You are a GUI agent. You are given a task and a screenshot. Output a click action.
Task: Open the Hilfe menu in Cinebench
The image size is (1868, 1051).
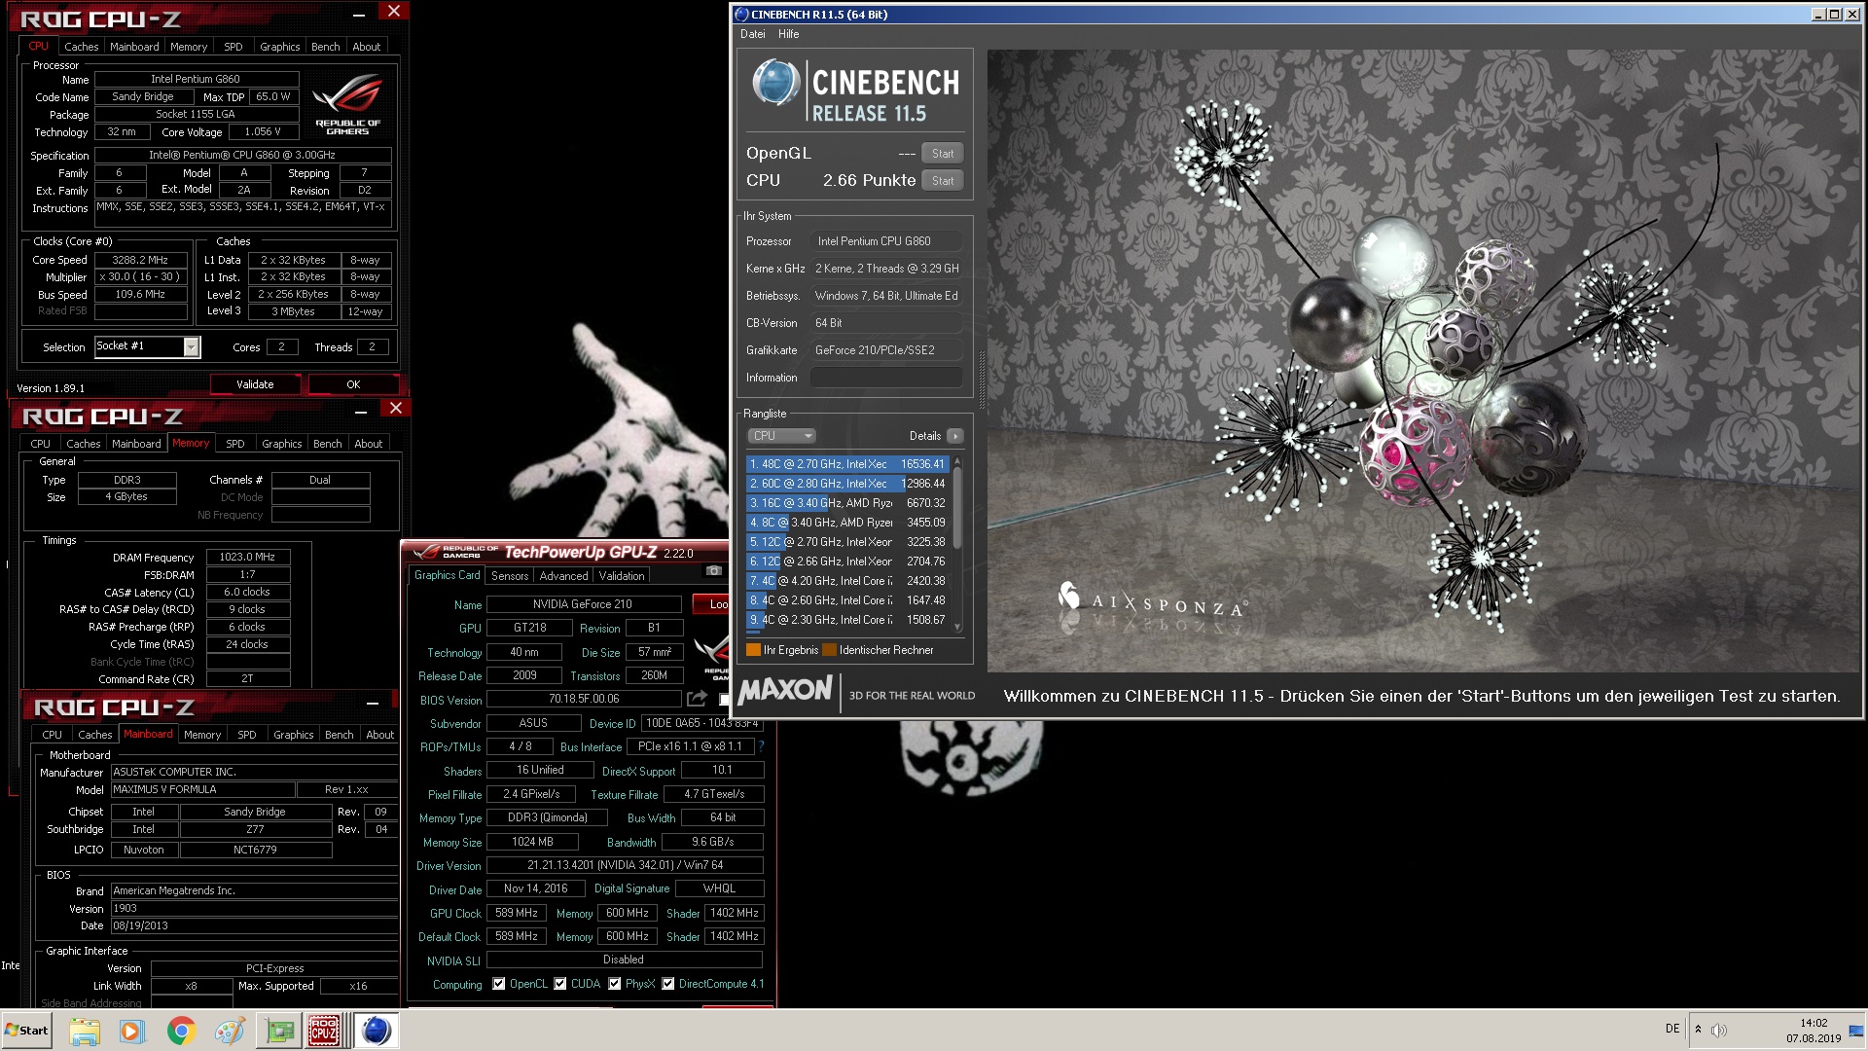click(x=788, y=34)
